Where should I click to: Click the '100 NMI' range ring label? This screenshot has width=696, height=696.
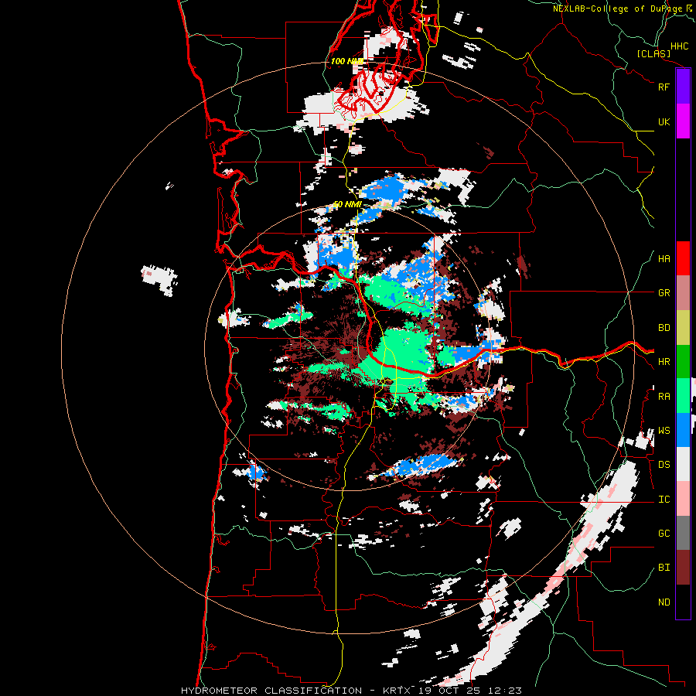tap(346, 61)
